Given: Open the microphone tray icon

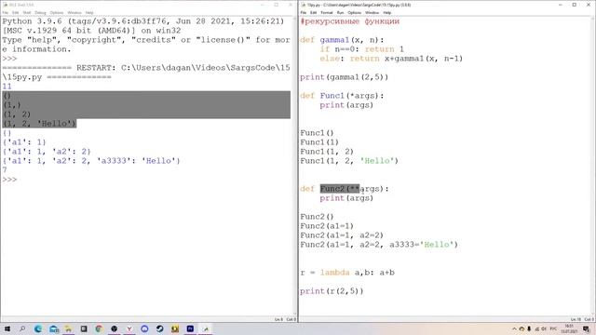Looking at the screenshot, I should click(529, 328).
